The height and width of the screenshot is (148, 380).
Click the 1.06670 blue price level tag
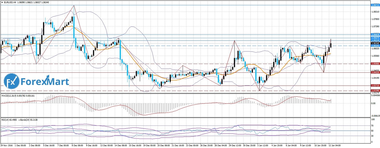coord(375,38)
